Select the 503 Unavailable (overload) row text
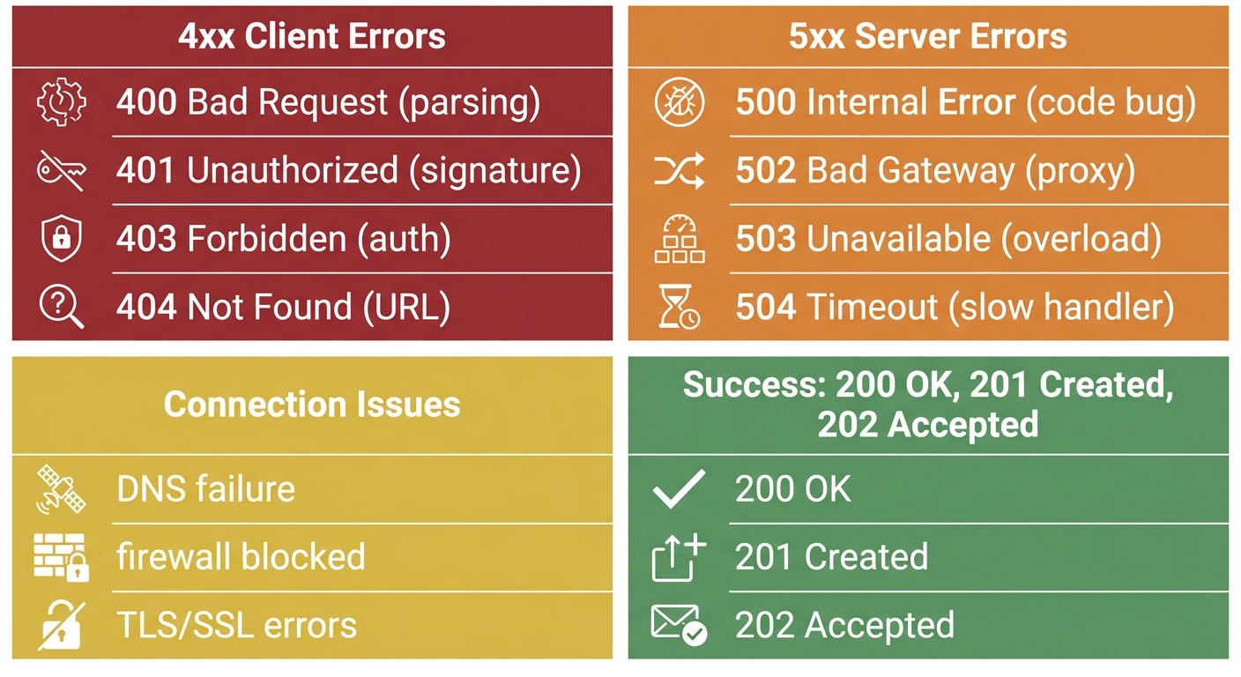The height and width of the screenshot is (677, 1241). coord(948,239)
